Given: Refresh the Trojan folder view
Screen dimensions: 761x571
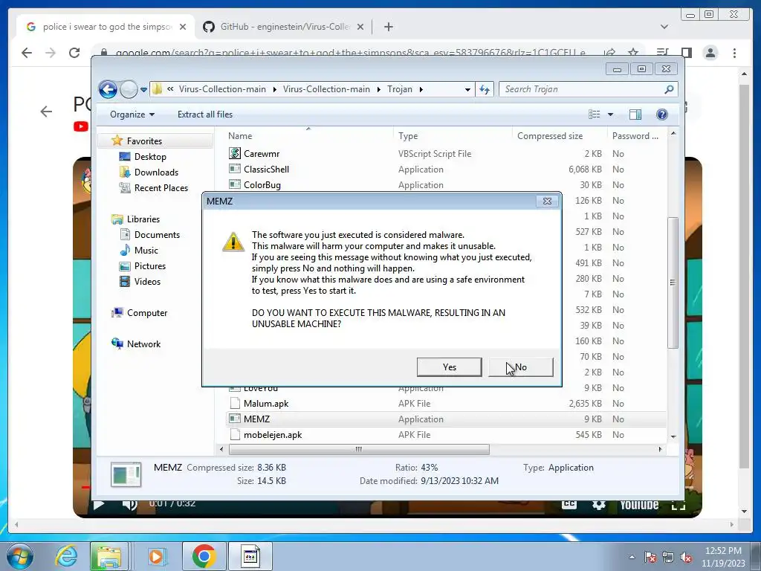Looking at the screenshot, I should click(x=485, y=89).
